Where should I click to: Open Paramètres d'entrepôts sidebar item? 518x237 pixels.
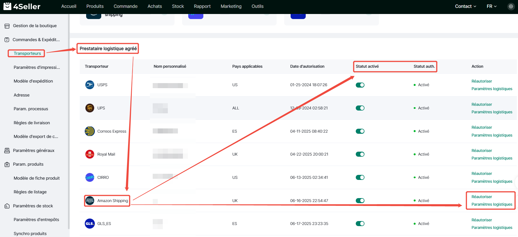pyautogui.click(x=36, y=220)
